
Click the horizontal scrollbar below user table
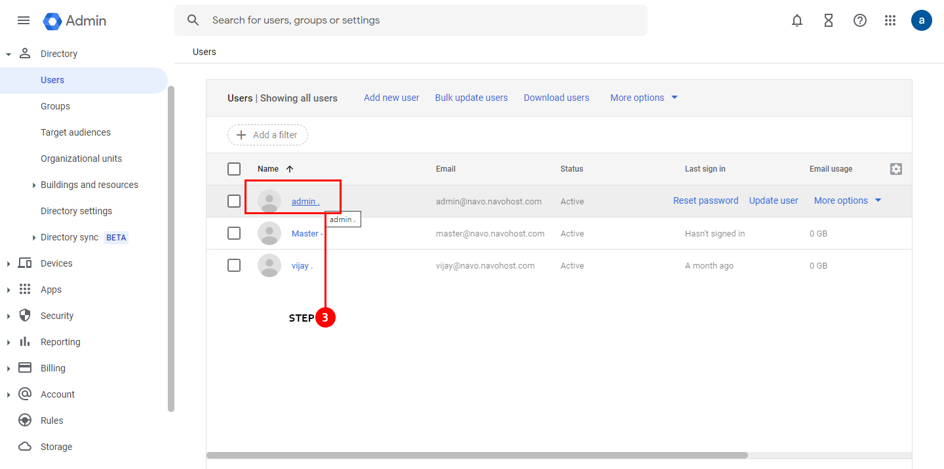point(477,455)
